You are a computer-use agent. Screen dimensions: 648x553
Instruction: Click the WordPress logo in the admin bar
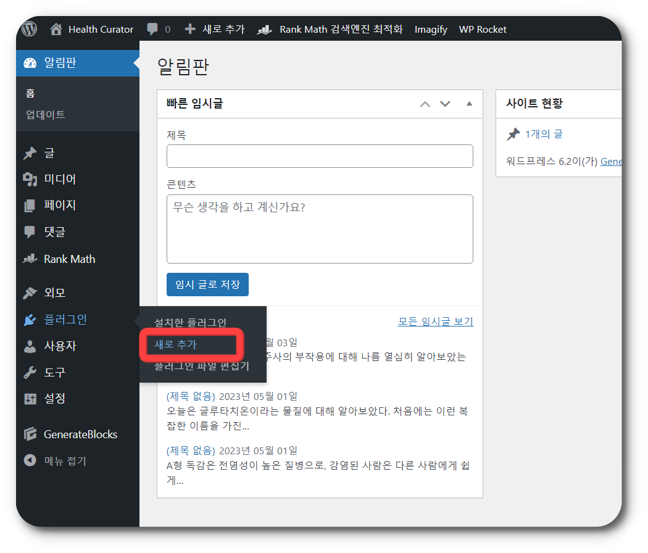click(28, 29)
